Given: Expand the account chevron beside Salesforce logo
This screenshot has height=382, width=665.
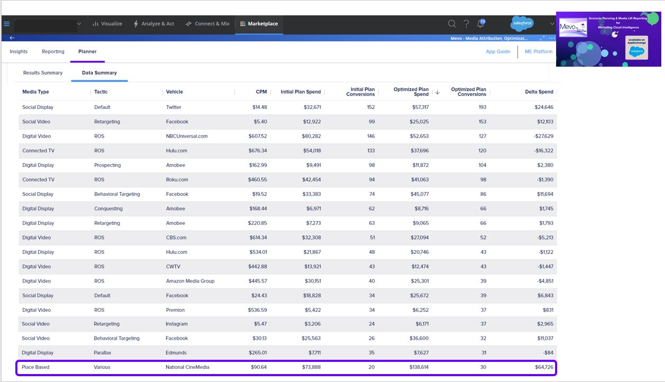Looking at the screenshot, I should click(x=552, y=24).
